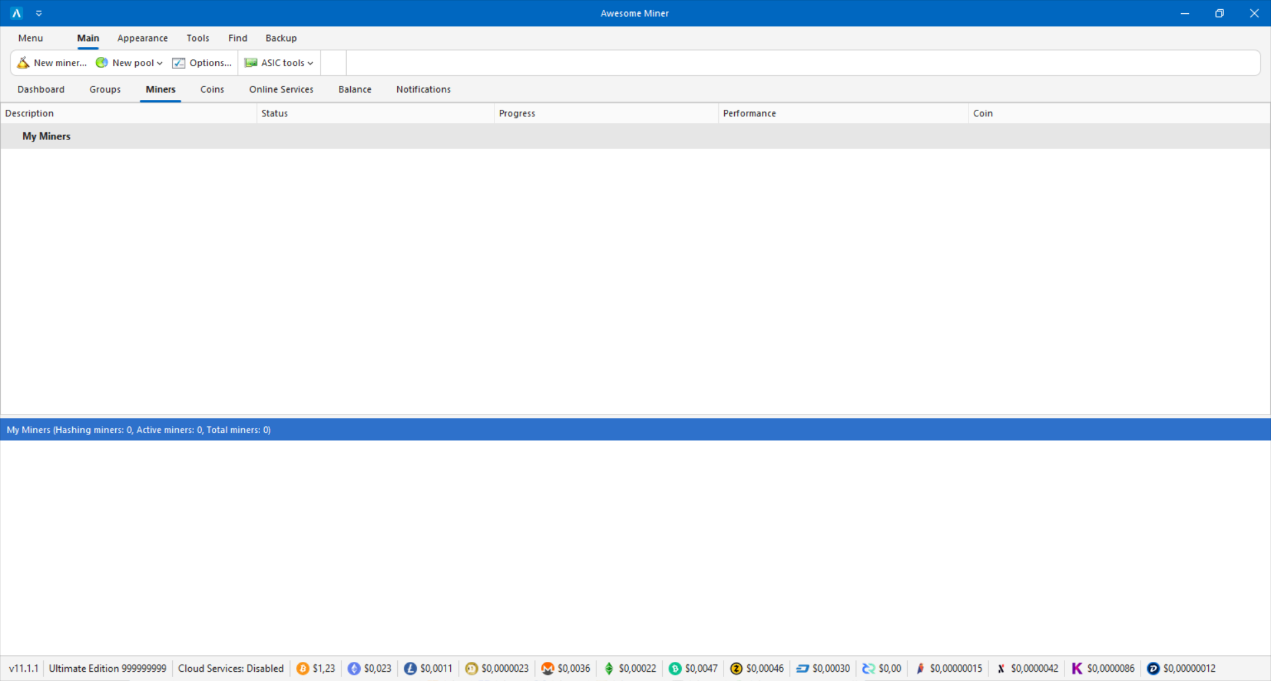Click the ASIC tools chip icon
This screenshot has height=681, width=1271.
click(251, 63)
